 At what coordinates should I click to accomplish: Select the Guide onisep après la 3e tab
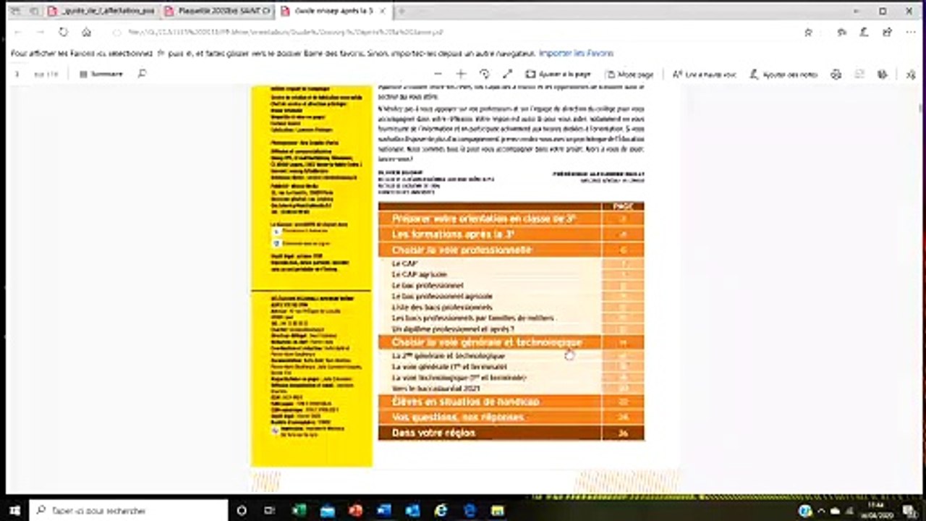[333, 11]
